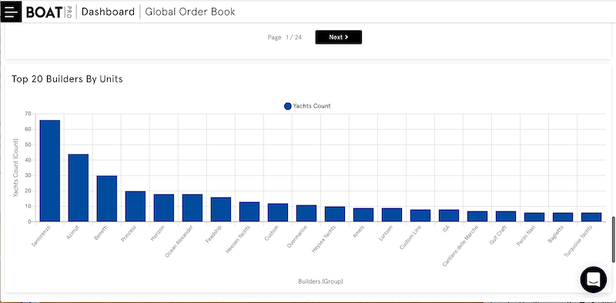Click the Ocean Alexander bar
Viewport: 616px width, 303px height.
click(192, 208)
